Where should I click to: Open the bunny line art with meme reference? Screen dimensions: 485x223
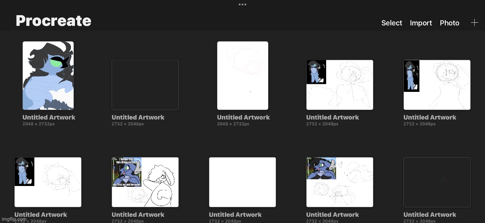(x=145, y=182)
